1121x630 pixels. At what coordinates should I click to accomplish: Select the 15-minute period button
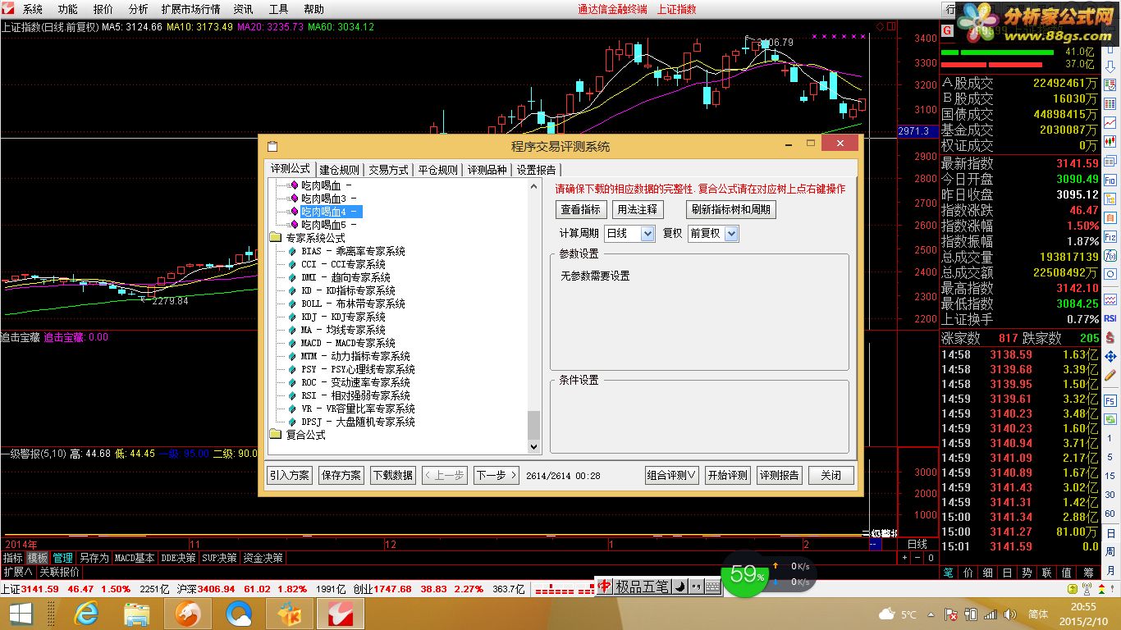click(x=1110, y=476)
